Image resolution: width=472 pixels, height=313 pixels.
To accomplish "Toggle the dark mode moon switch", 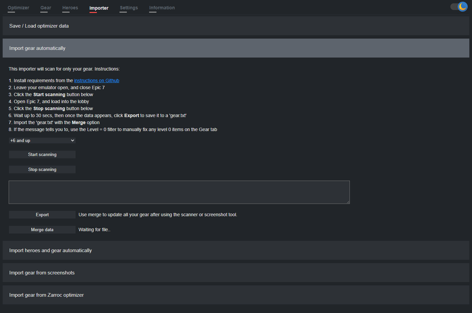I will pos(459,7).
